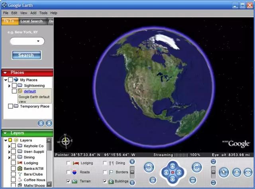The height and width of the screenshot is (189, 255).
Task: Tick the Coffee Houses layer checkbox
Action: click(13, 179)
